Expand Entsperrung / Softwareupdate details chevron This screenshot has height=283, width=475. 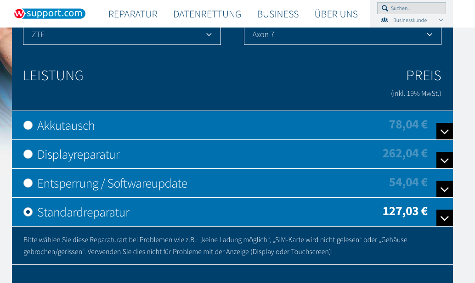(x=444, y=189)
